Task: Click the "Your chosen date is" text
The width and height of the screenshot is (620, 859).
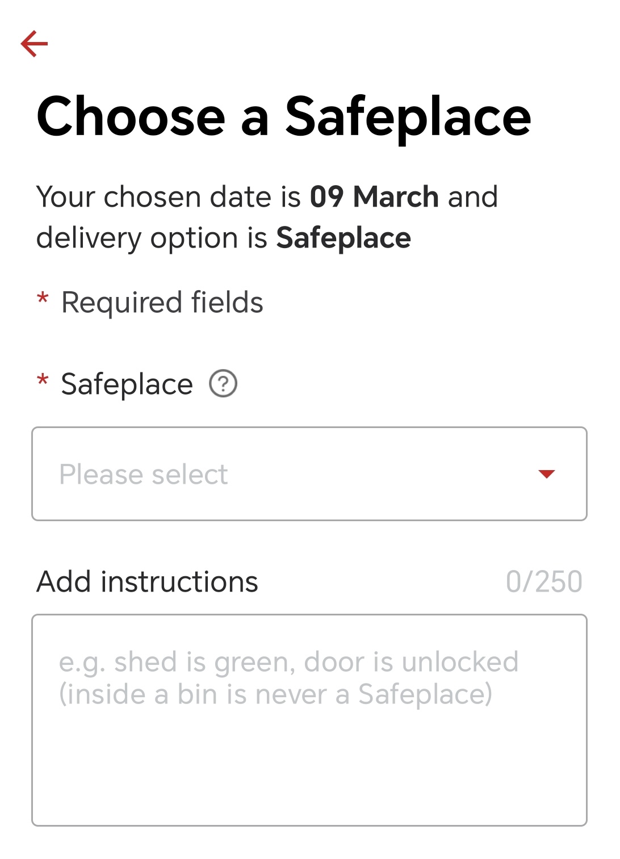Action: (x=168, y=197)
